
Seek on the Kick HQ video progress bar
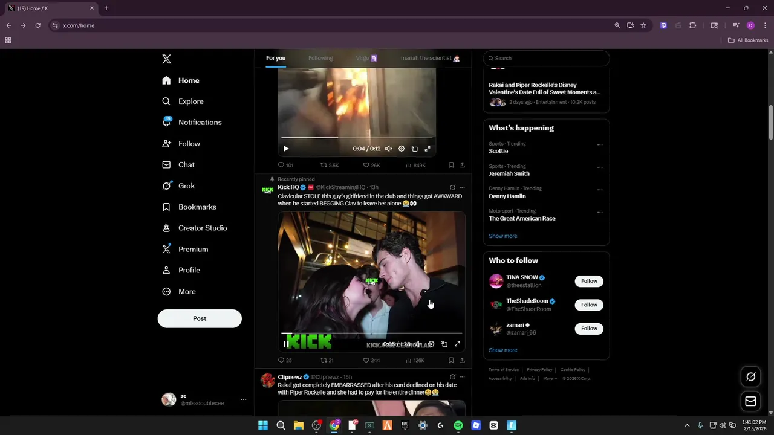(372, 333)
